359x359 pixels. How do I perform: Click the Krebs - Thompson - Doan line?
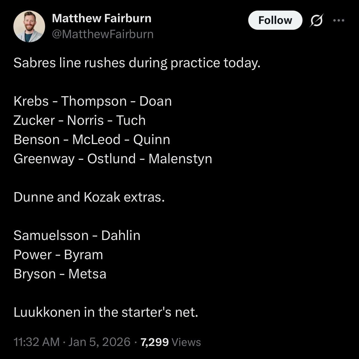pyautogui.click(x=93, y=101)
